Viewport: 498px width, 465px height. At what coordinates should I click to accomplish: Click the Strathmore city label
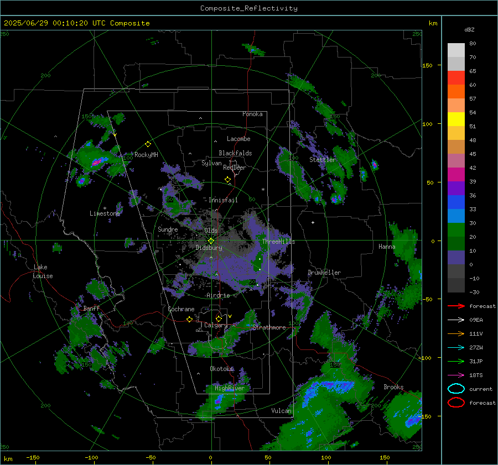(x=269, y=327)
